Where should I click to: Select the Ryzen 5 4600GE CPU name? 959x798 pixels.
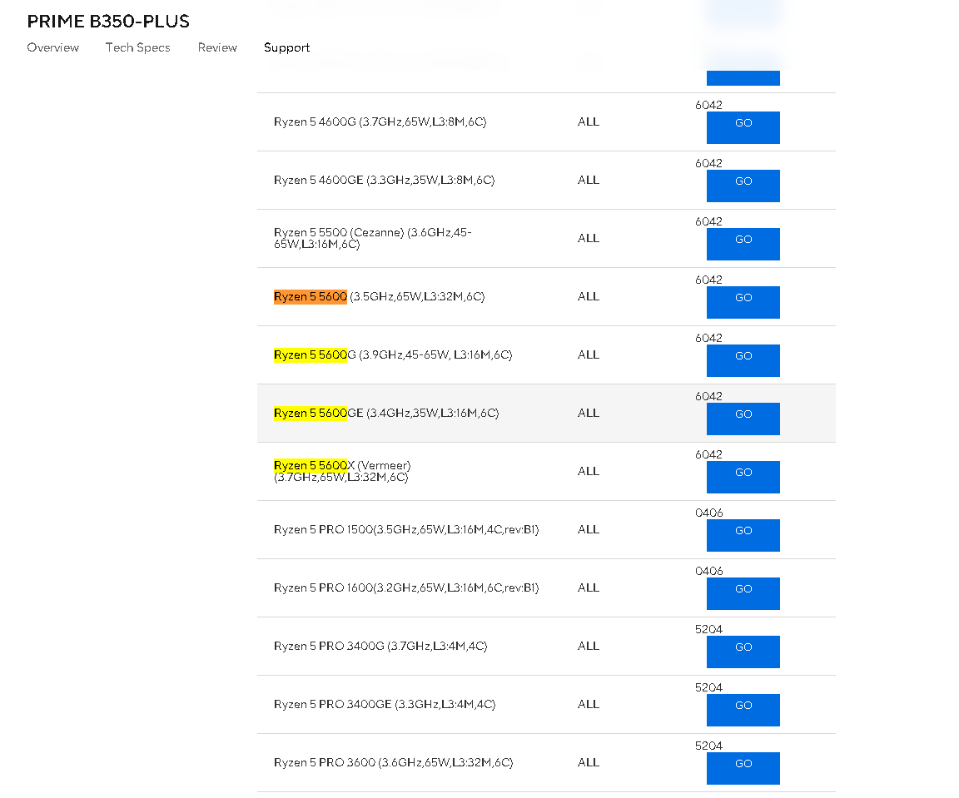click(384, 180)
